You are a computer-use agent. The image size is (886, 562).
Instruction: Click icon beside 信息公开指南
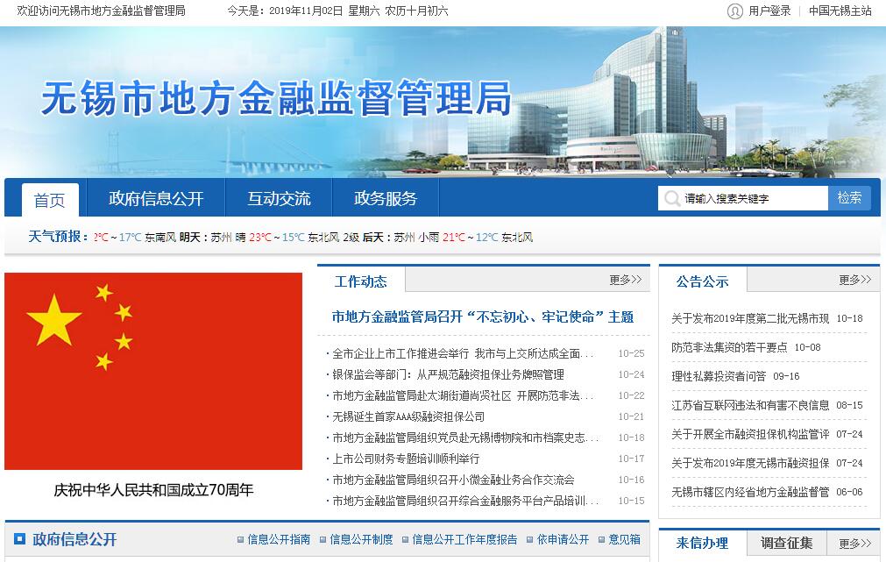241,540
